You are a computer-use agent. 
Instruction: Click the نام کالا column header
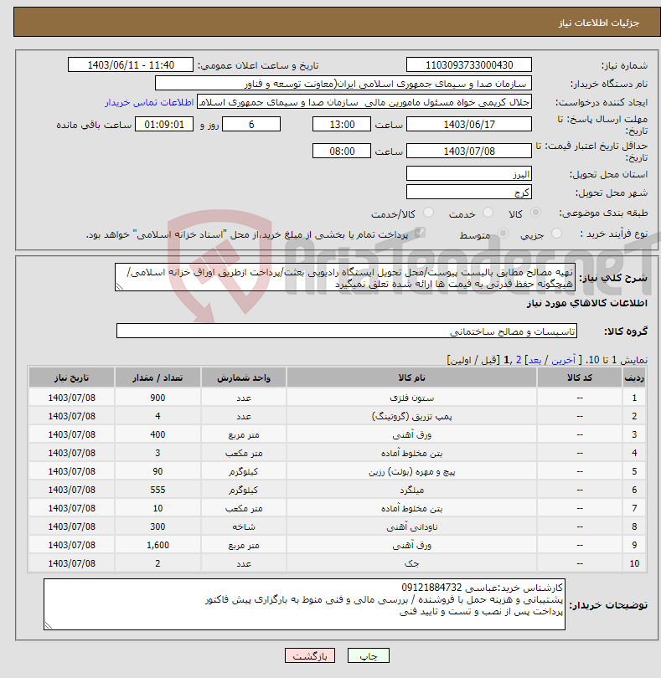click(x=411, y=378)
